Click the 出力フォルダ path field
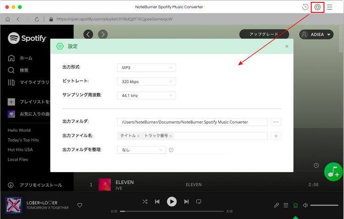 pos(192,122)
